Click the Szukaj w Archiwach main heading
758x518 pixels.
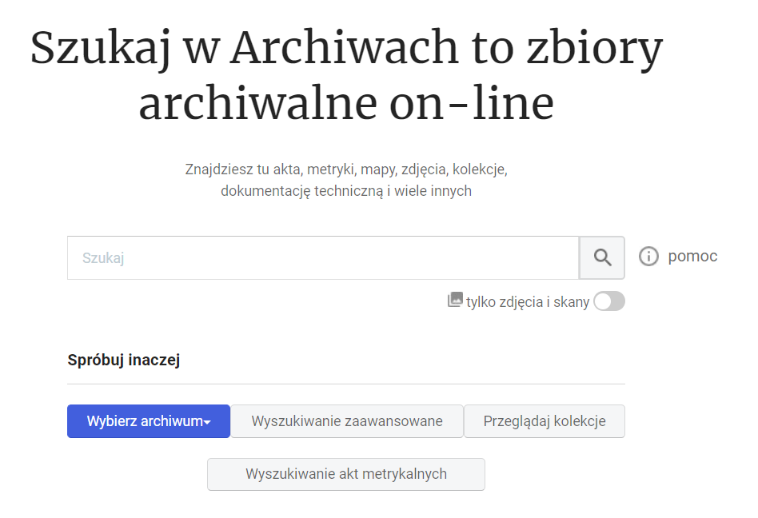pyautogui.click(x=346, y=75)
